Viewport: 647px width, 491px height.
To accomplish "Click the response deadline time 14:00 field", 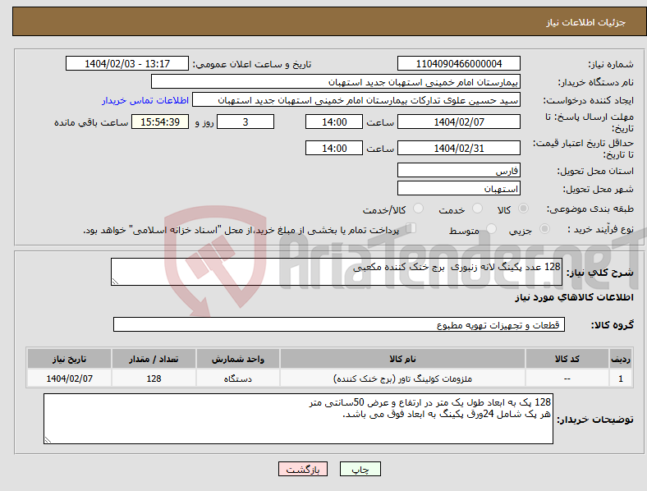I will tap(334, 122).
